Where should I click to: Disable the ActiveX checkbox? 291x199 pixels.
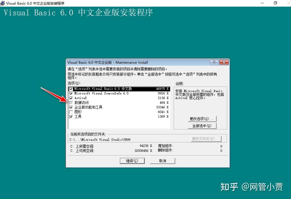[x=71, y=98]
